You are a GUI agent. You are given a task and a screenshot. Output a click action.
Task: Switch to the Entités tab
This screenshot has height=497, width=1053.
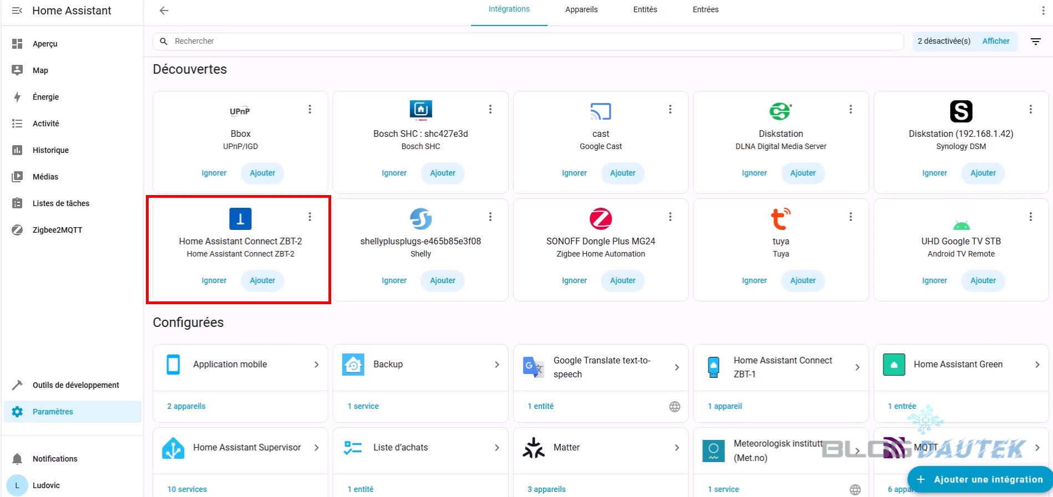coord(645,10)
